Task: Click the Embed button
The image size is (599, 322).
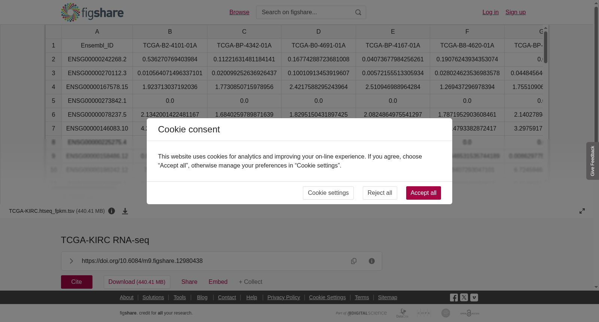Action: tap(218, 282)
